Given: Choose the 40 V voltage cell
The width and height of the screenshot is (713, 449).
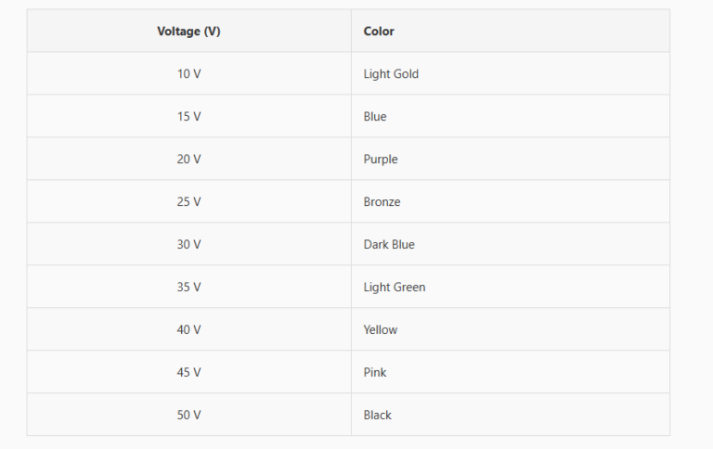Looking at the screenshot, I should click(x=188, y=330).
